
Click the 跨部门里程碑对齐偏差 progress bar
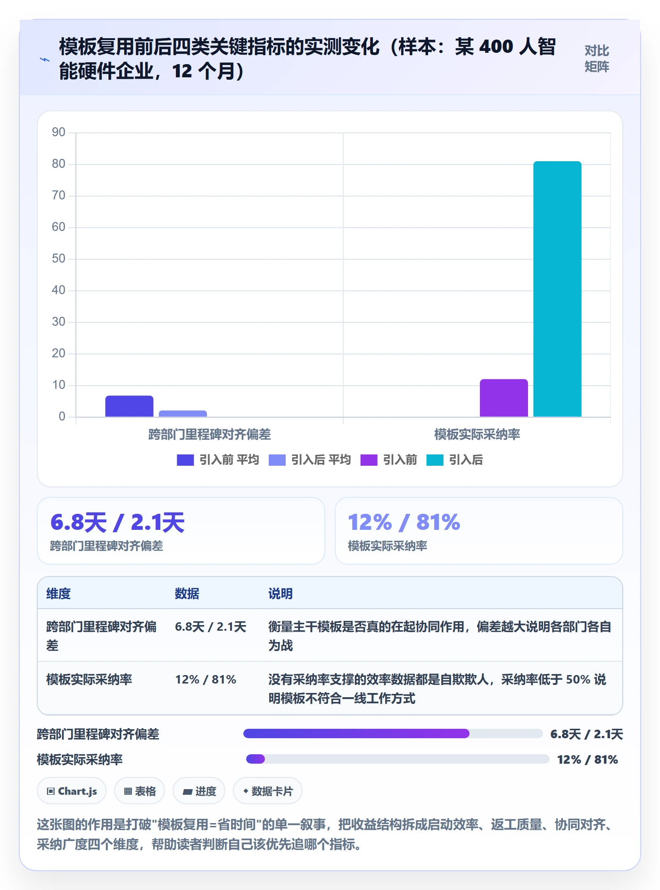click(393, 733)
